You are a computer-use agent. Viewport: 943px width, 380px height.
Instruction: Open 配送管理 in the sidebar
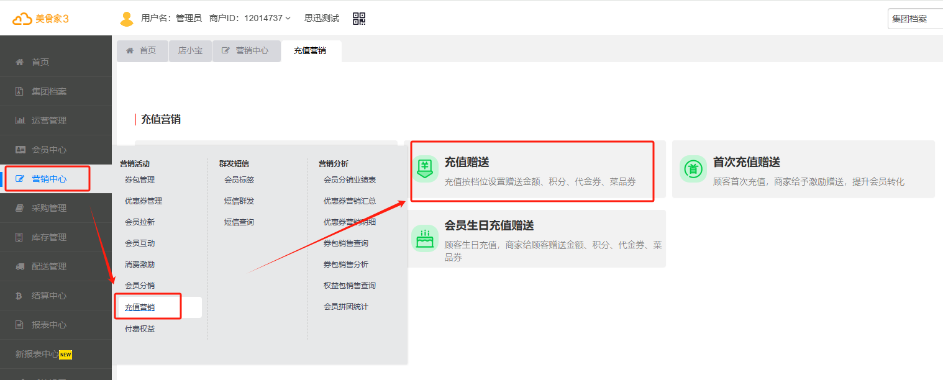tap(56, 266)
